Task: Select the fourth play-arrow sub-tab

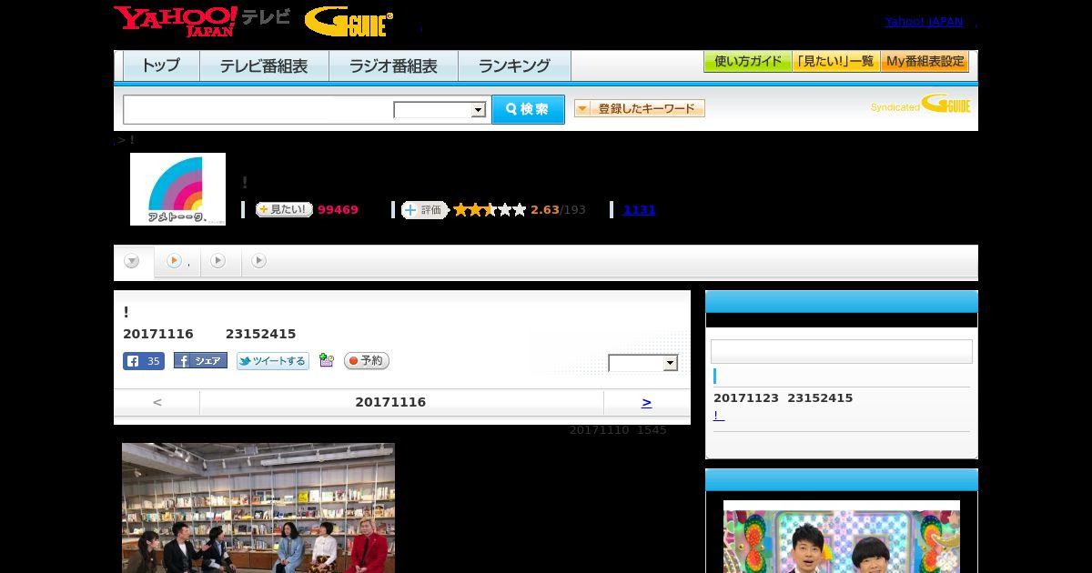Action: pyautogui.click(x=259, y=261)
